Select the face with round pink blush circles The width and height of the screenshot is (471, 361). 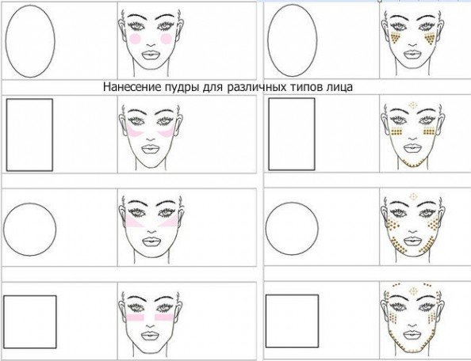[151, 40]
